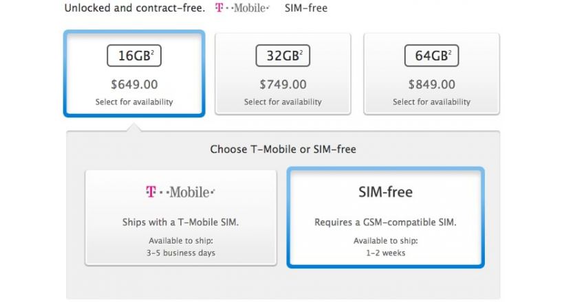The width and height of the screenshot is (564, 302).
Task: Click the T-Mobile logo in header line
Action: (x=242, y=8)
